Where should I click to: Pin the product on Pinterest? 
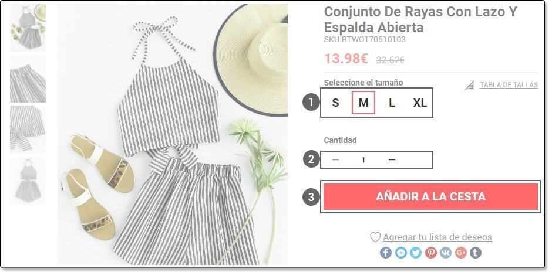(431, 253)
